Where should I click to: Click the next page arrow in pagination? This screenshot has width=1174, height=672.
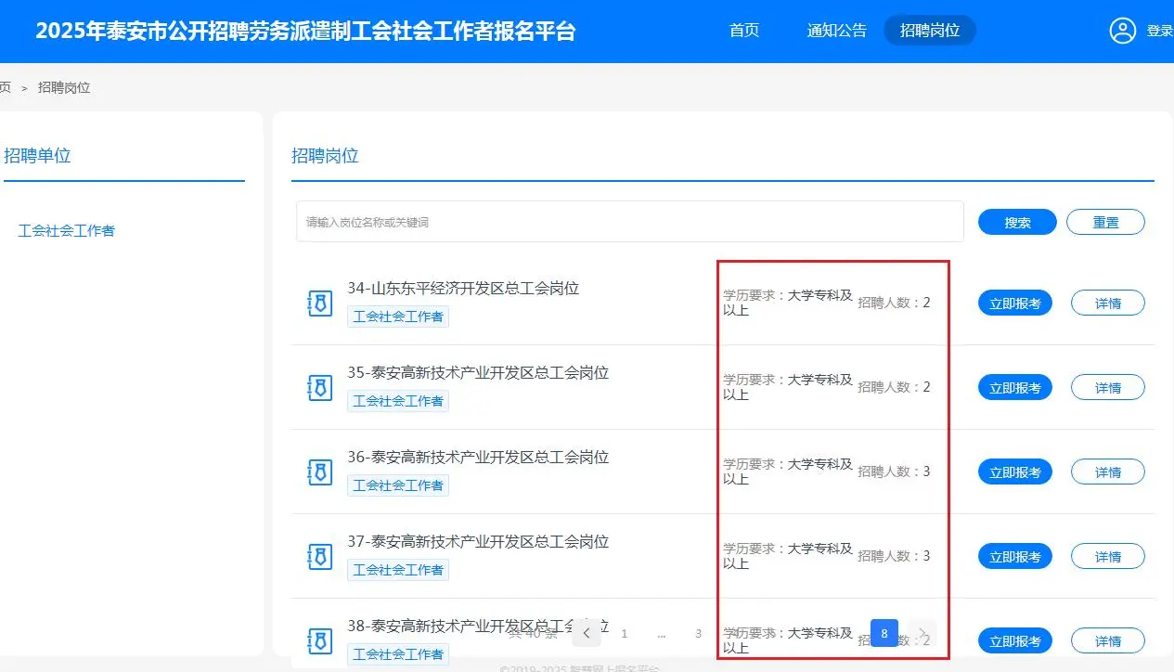click(x=922, y=632)
